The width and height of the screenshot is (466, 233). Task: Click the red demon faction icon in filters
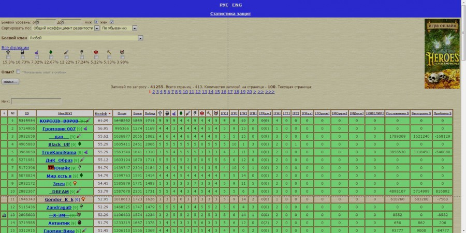96,52
